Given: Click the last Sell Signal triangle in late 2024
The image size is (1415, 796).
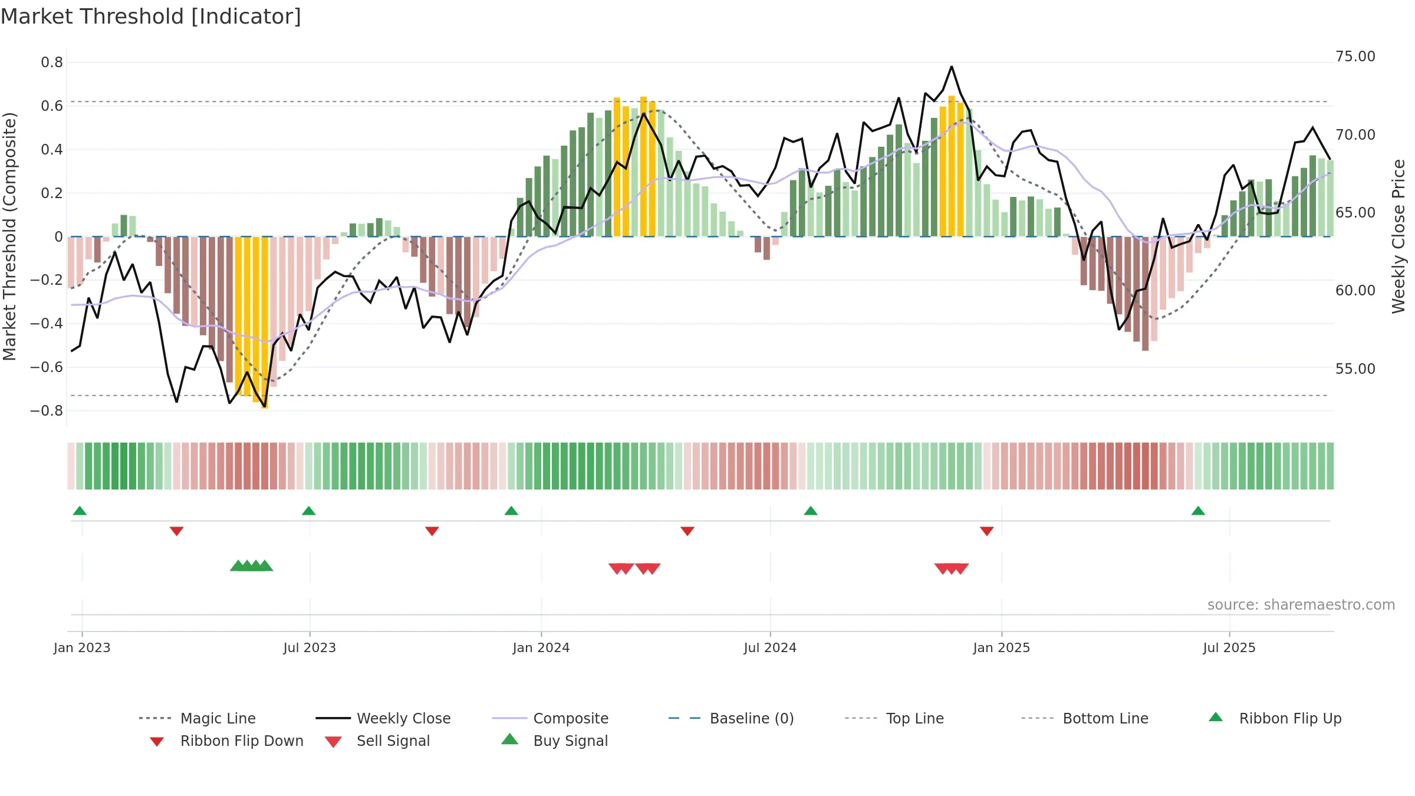Looking at the screenshot, I should click(x=961, y=569).
